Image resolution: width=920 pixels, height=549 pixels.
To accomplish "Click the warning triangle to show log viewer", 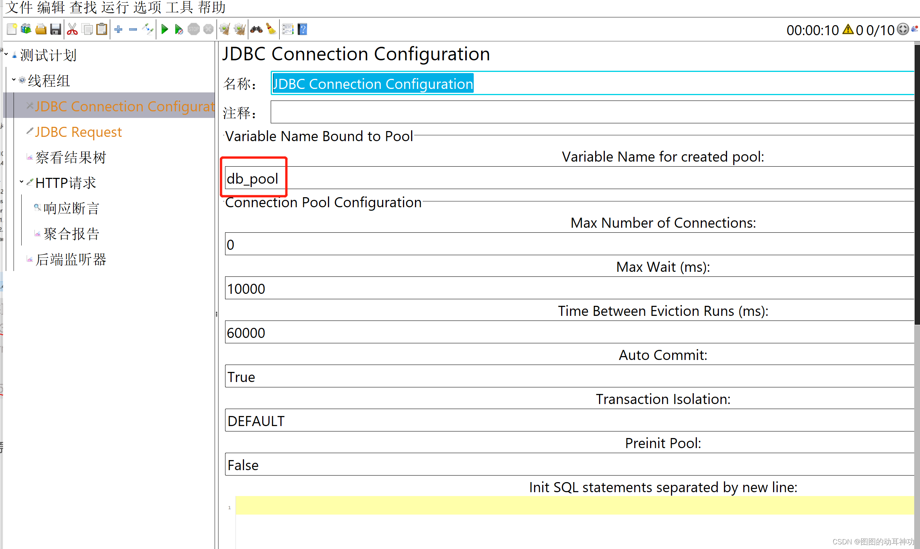I will click(848, 30).
